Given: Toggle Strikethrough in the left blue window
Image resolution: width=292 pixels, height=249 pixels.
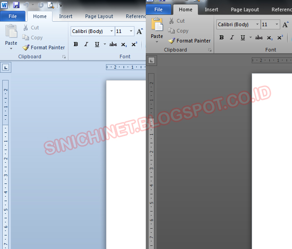Looking at the screenshot, I should click(113, 44).
